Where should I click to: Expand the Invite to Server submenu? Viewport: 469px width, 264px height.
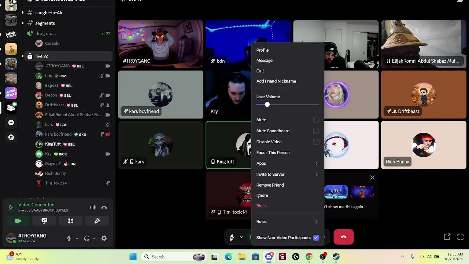coord(288,175)
